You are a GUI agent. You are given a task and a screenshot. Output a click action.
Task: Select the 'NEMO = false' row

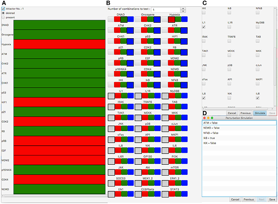(x=239, y=128)
